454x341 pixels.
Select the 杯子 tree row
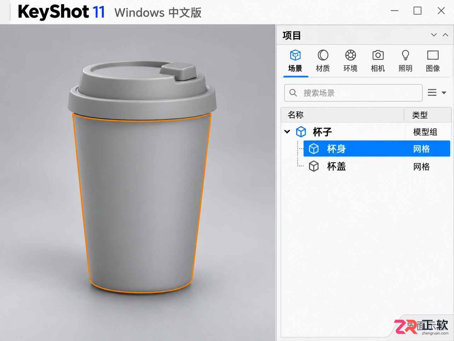pyautogui.click(x=366, y=132)
